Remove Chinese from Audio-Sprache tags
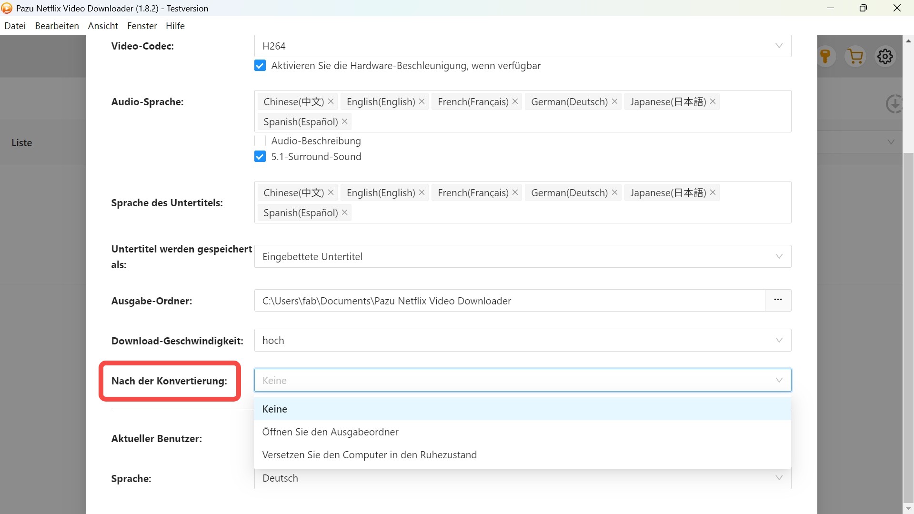914x514 pixels. 331,101
